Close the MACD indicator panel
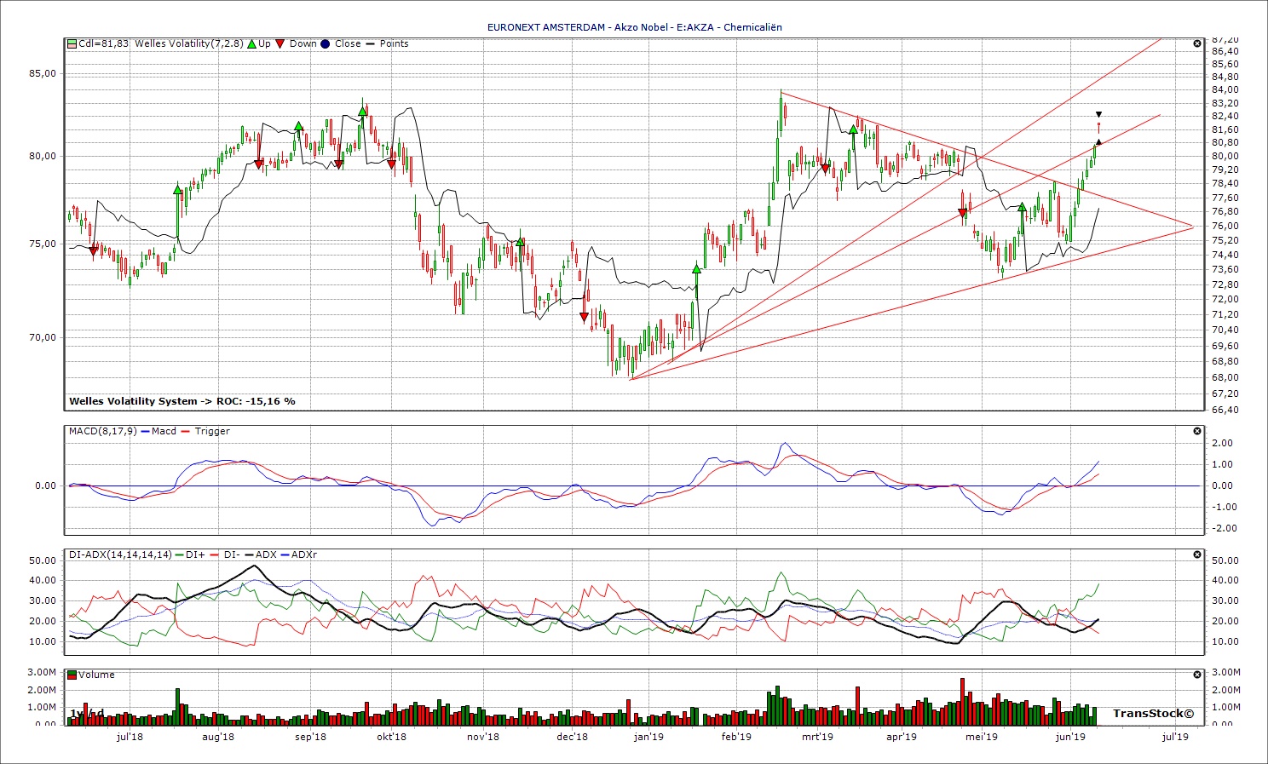The width and height of the screenshot is (1268, 764). point(1197,431)
